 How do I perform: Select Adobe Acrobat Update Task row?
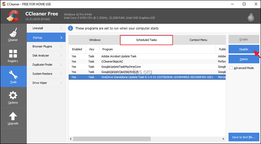[x=147, y=56]
